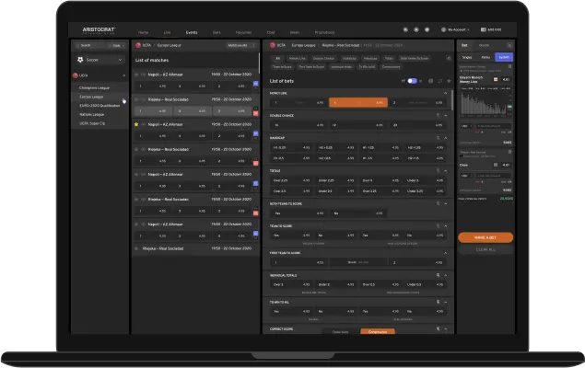Toggle favorite star on second Rijeka match

pos(136,149)
